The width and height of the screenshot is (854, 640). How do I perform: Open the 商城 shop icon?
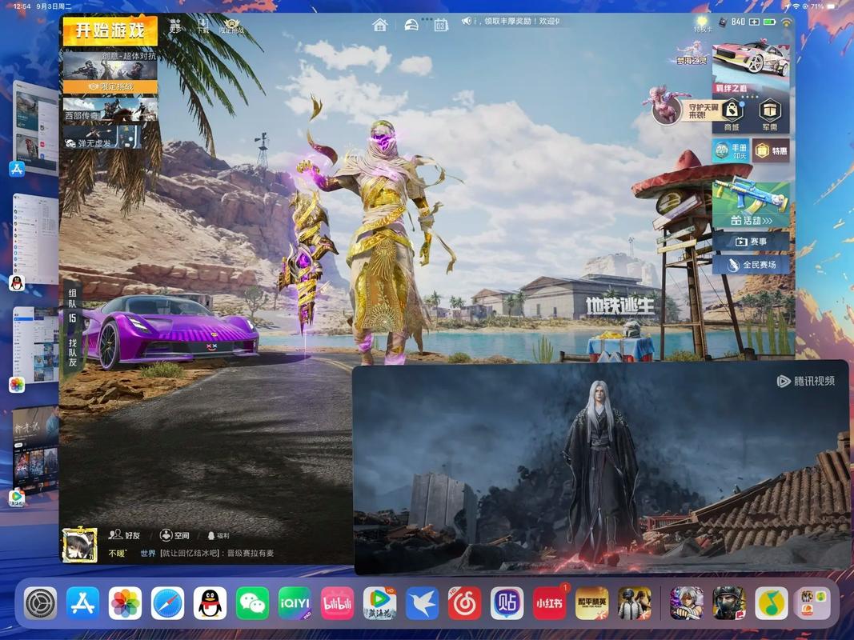[x=732, y=115]
